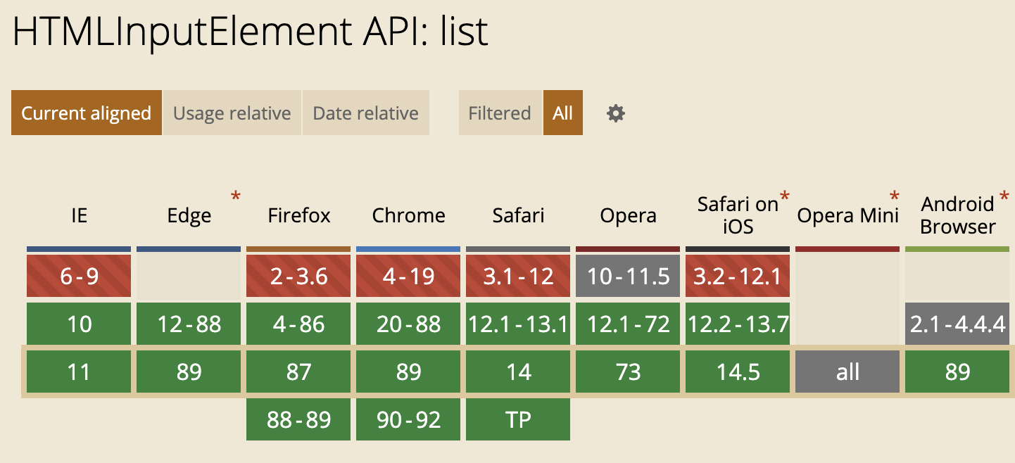
Task: Select Chrome versions 90-92 cell
Action: point(408,419)
